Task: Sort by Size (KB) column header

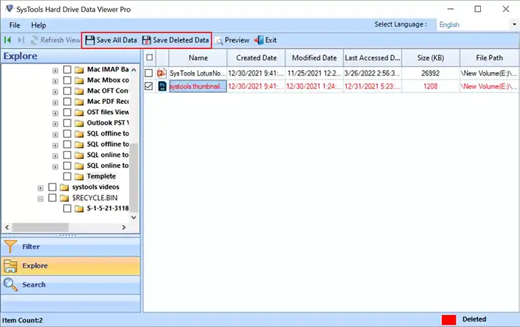Action: [x=430, y=58]
